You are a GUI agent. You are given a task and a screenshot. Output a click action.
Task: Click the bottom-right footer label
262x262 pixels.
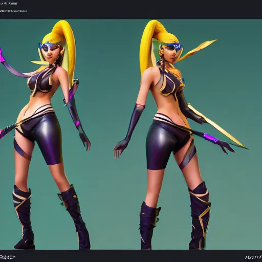pos(254,257)
